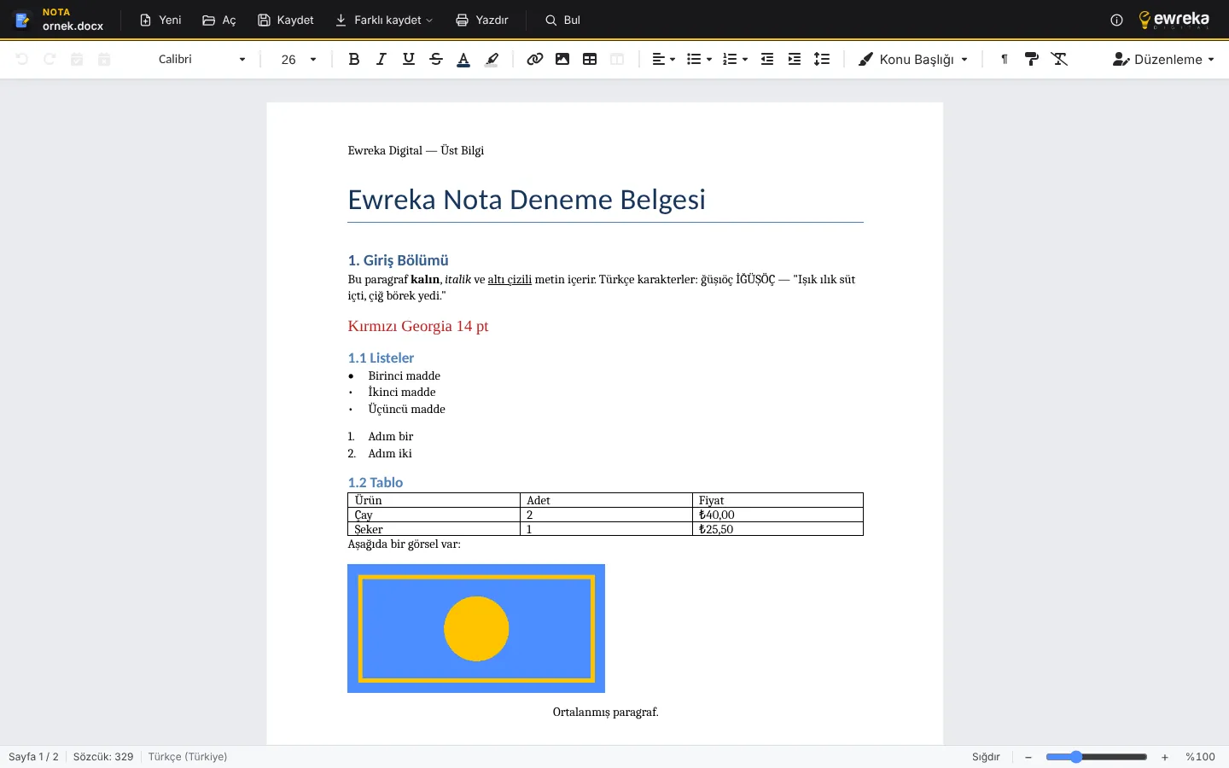The width and height of the screenshot is (1229, 768).
Task: Toggle underline formatting
Action: coord(409,59)
